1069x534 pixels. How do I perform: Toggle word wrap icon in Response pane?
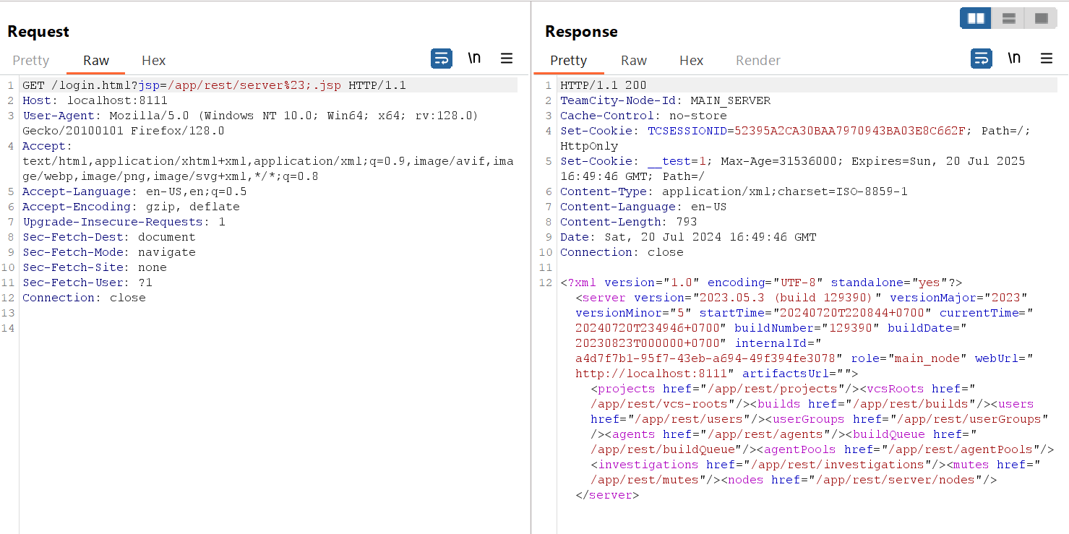click(x=982, y=59)
